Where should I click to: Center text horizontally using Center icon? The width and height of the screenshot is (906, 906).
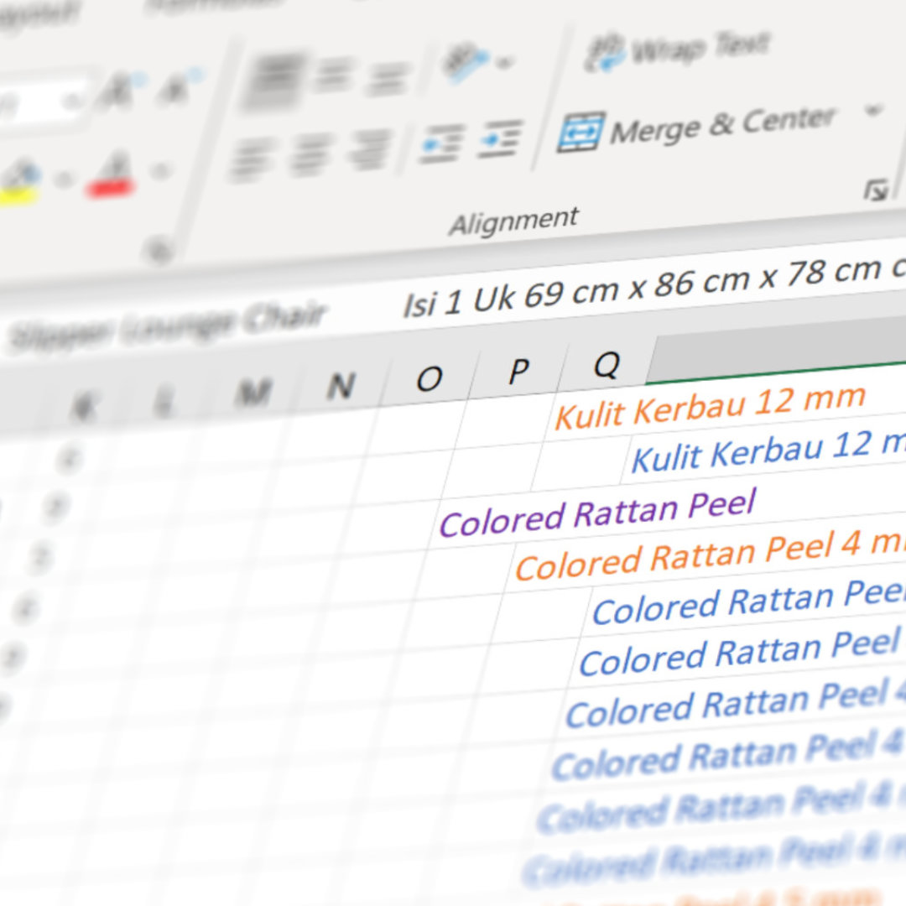click(310, 154)
